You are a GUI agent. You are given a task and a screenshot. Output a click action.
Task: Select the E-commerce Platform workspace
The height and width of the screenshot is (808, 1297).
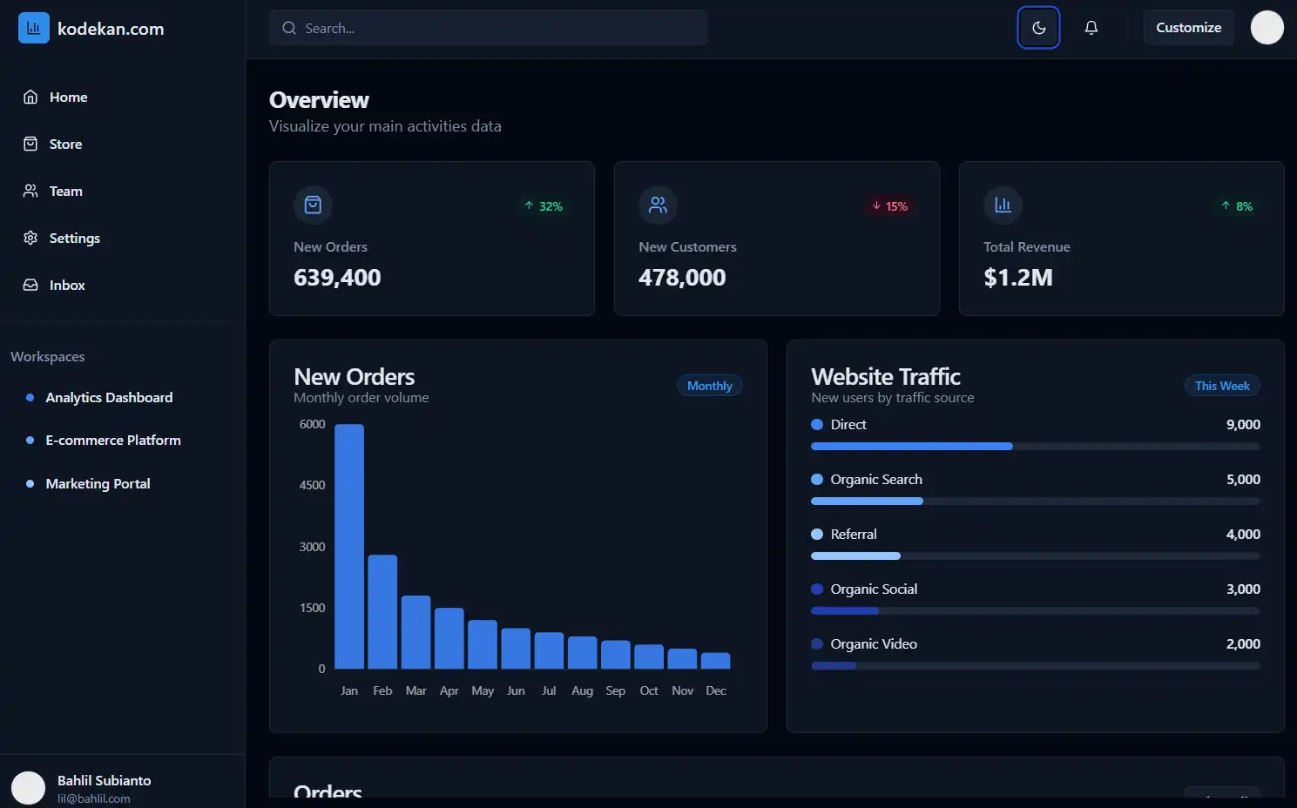coord(113,441)
